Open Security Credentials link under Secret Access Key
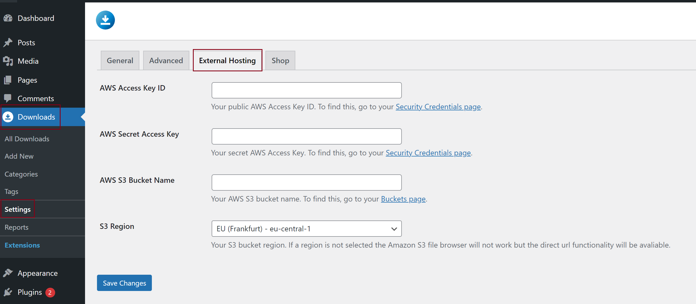Viewport: 696px width, 304px height. coord(428,153)
